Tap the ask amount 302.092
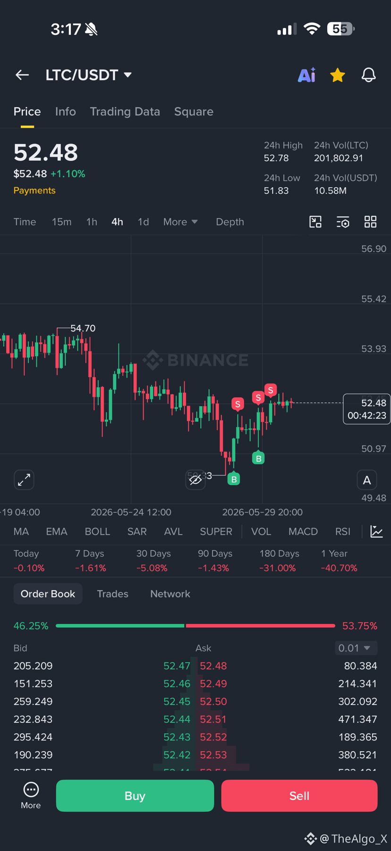391x851 pixels. (357, 701)
